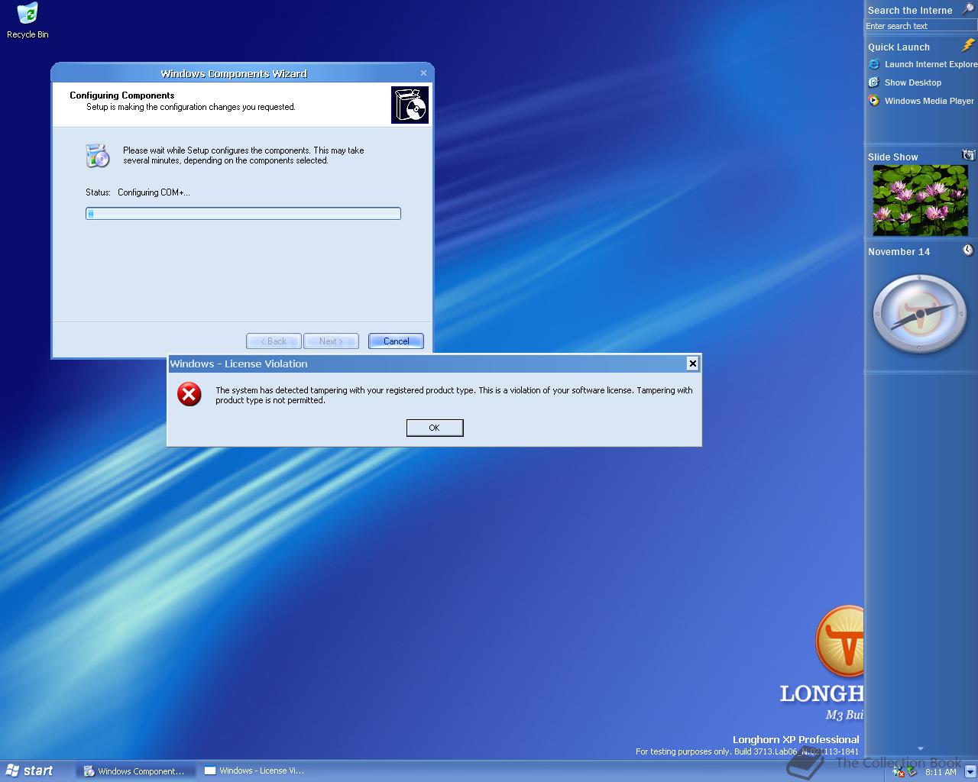Image resolution: width=978 pixels, height=782 pixels.
Task: Close the License Violation dialog
Action: coord(692,364)
